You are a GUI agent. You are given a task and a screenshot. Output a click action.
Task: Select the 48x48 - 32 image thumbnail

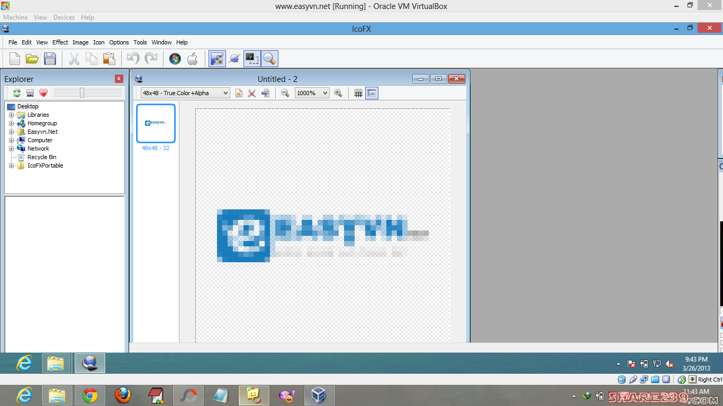tap(156, 123)
